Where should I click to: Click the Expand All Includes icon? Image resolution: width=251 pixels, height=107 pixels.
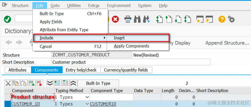point(50,83)
